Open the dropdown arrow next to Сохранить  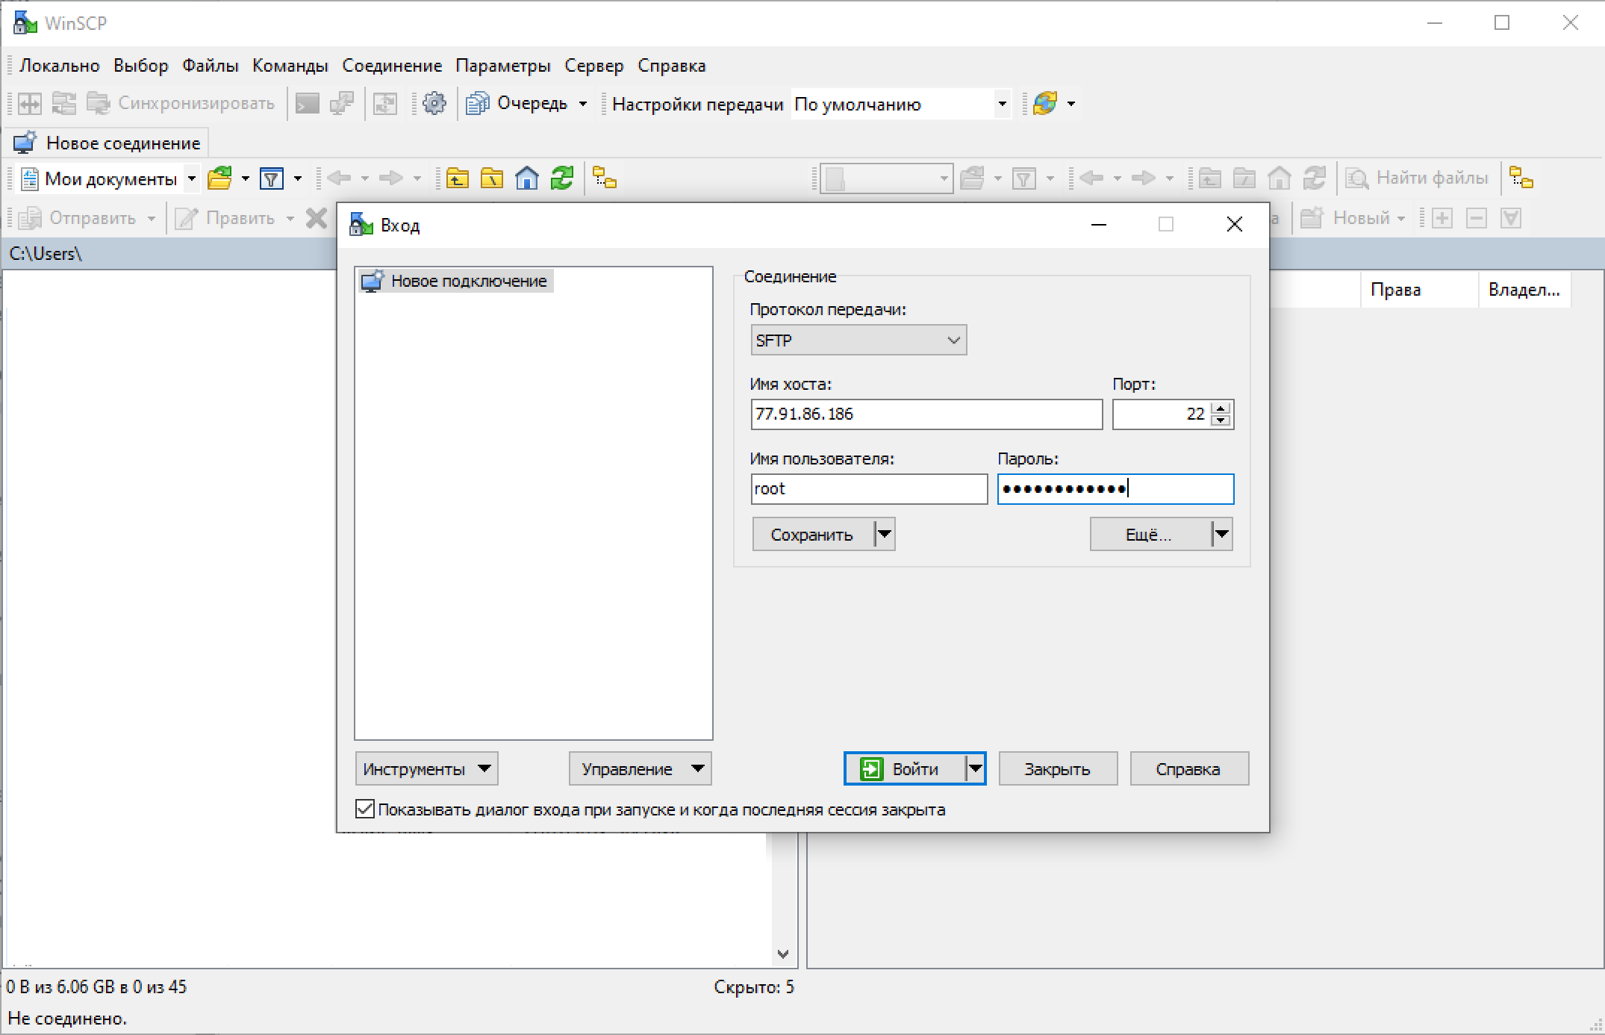(x=885, y=535)
